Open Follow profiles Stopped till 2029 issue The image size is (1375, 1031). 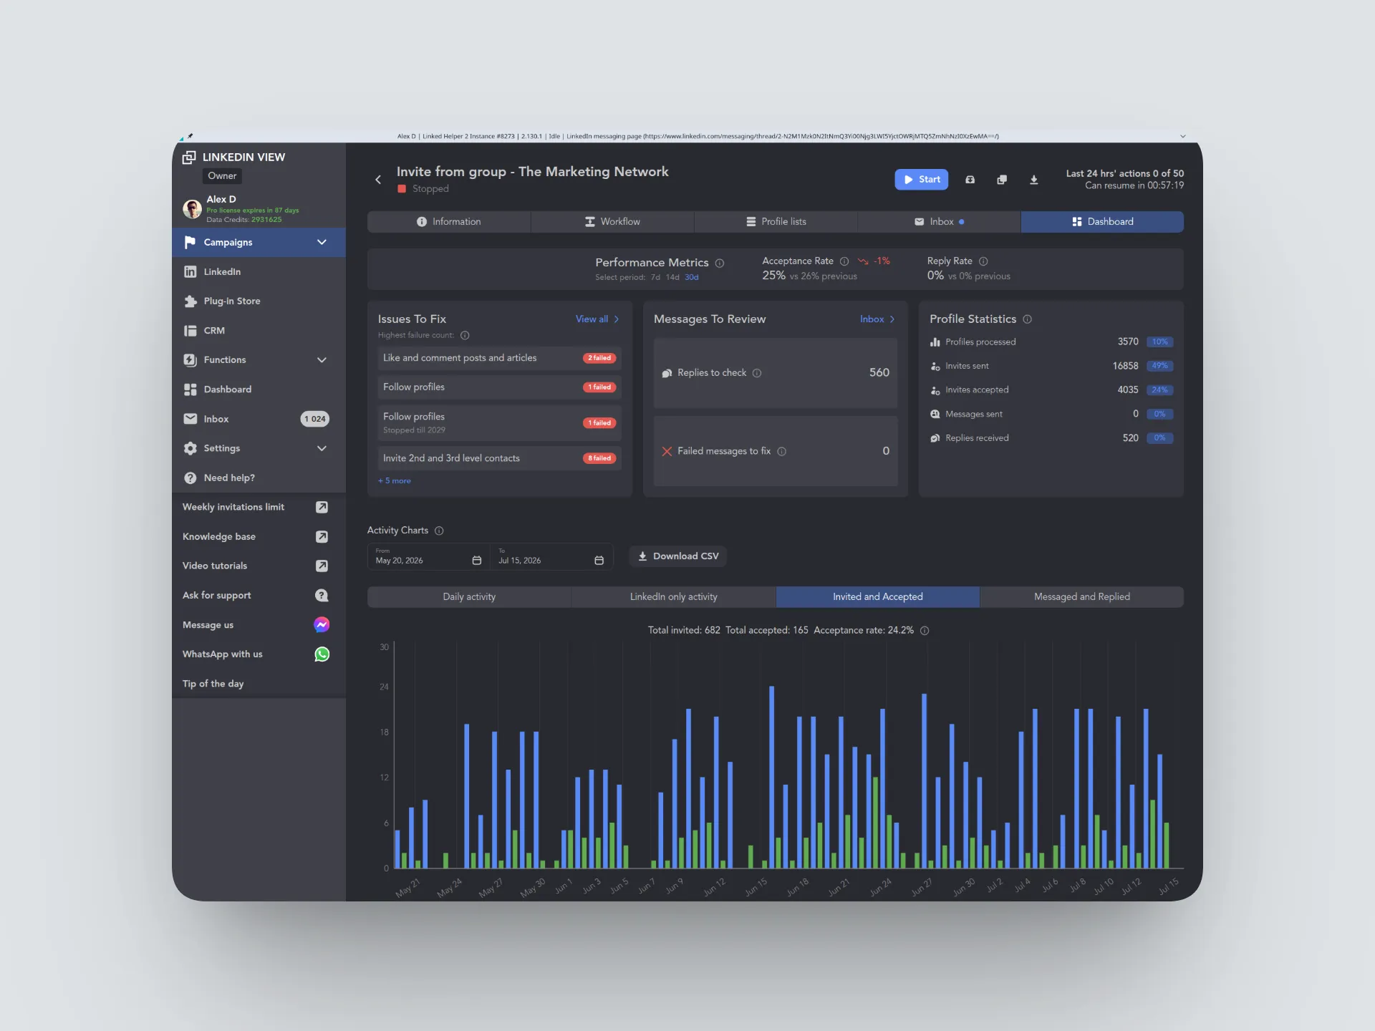[x=499, y=422]
